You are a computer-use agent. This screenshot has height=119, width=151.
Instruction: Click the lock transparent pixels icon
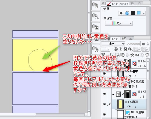130,49
